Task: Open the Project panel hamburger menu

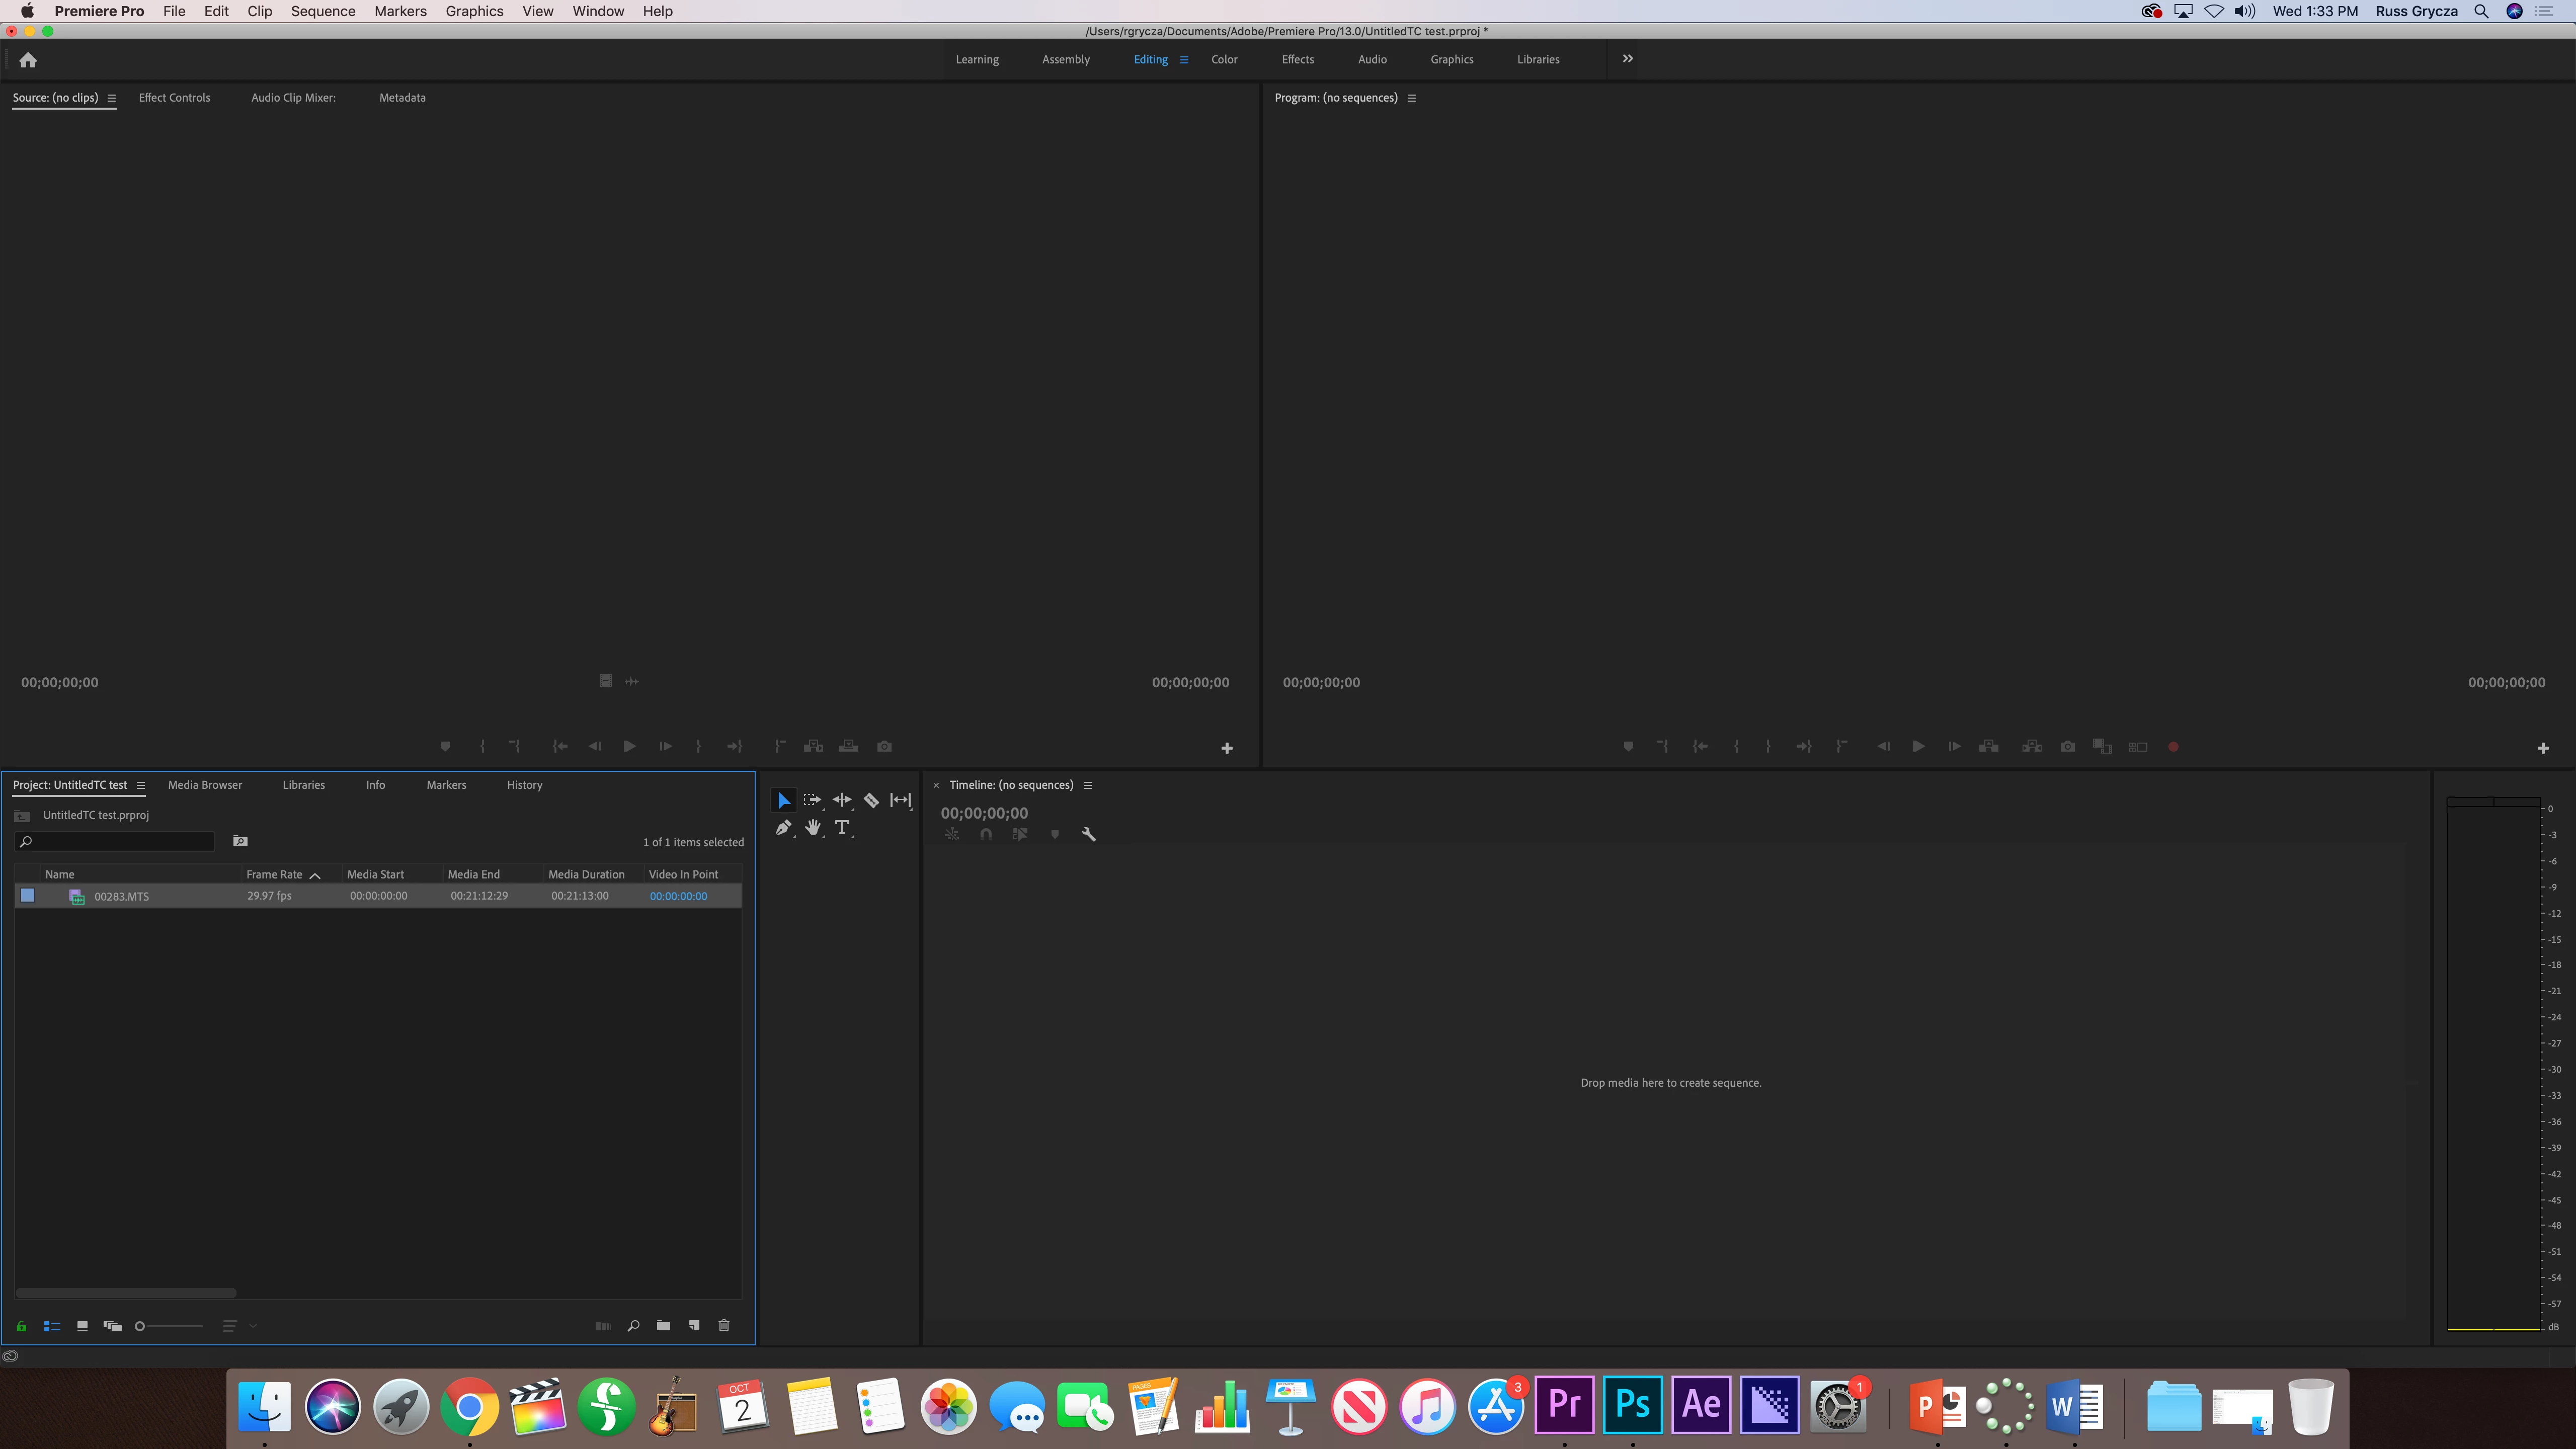Action: point(141,786)
